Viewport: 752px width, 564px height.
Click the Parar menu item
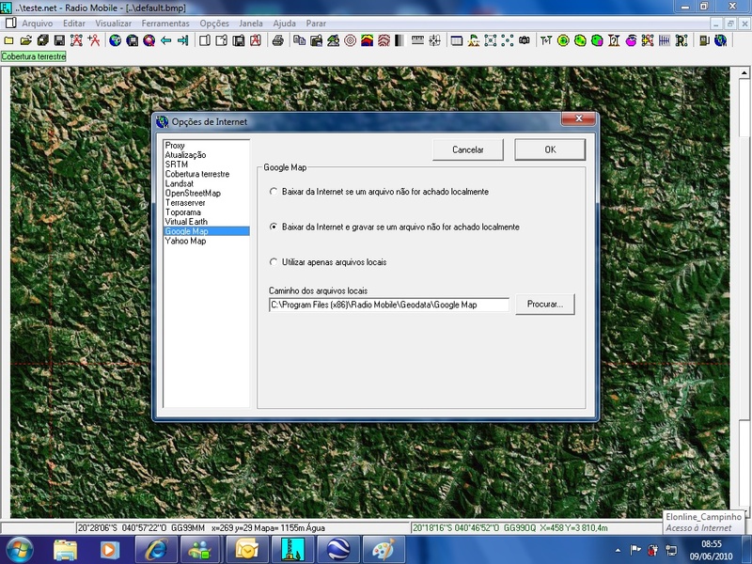pyautogui.click(x=316, y=23)
